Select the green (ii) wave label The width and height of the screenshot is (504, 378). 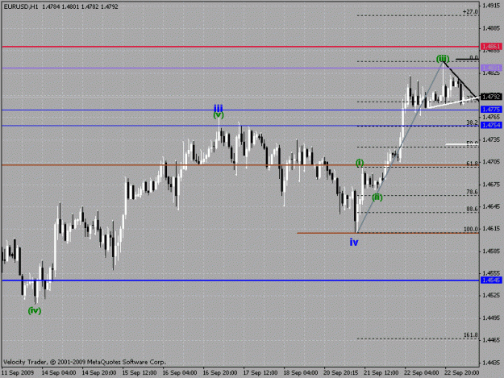click(x=377, y=197)
